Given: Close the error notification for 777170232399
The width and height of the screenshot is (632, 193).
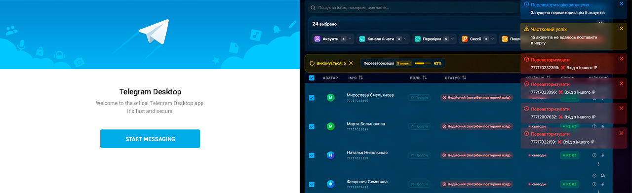Looking at the screenshot, I should coord(621,59).
